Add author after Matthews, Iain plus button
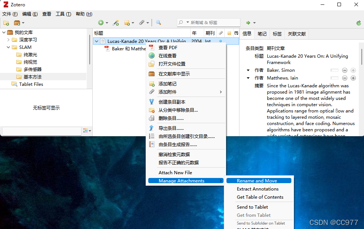This screenshot has height=229, width=364. tap(353, 78)
